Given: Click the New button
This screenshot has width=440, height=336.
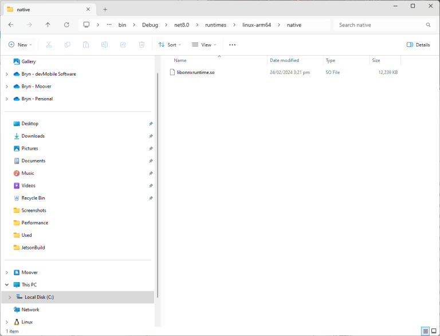Looking at the screenshot, I should 20,45.
